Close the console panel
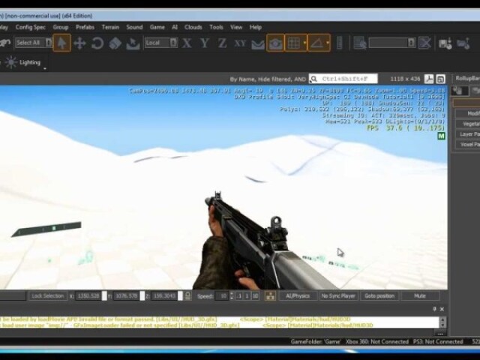 (442, 309)
